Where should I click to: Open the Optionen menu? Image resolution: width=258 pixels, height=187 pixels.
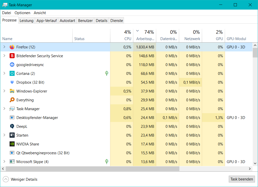click(22, 13)
